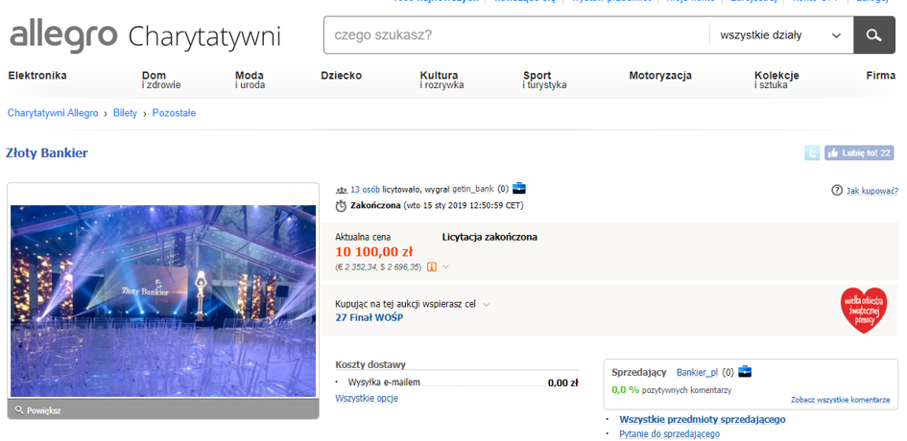Viewport: 907px width, 441px height.
Task: Click the briefcase icon beside Bankier_pl
Action: (745, 372)
